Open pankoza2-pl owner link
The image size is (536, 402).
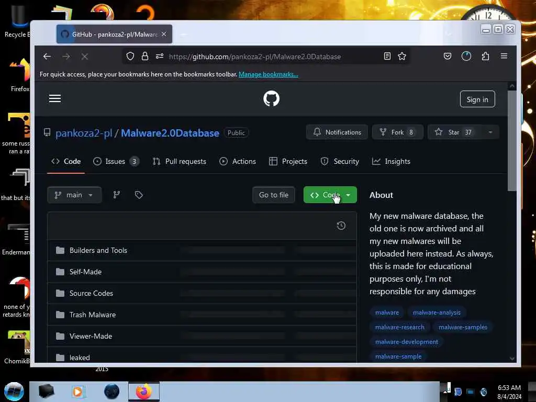coord(84,133)
